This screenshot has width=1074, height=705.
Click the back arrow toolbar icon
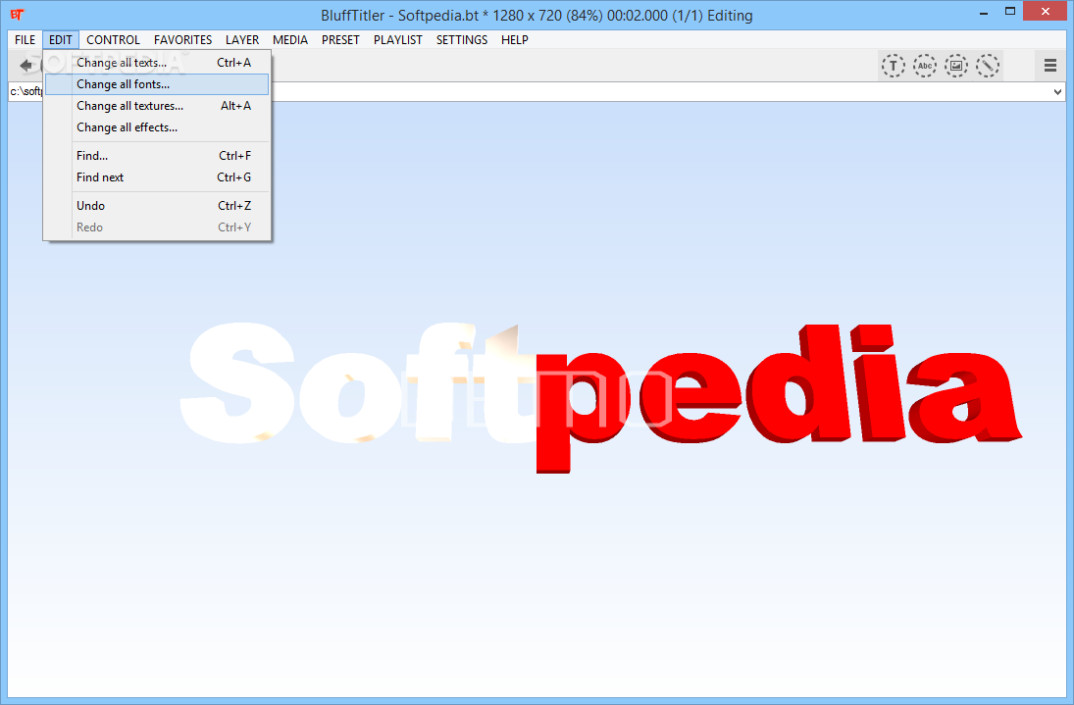click(26, 66)
